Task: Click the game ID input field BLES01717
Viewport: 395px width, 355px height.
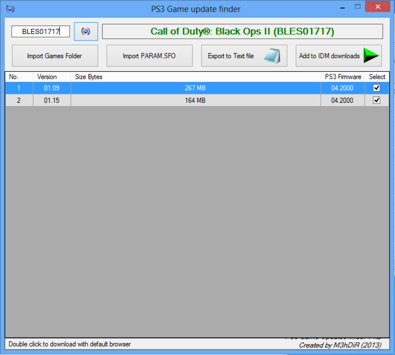Action: [x=41, y=32]
